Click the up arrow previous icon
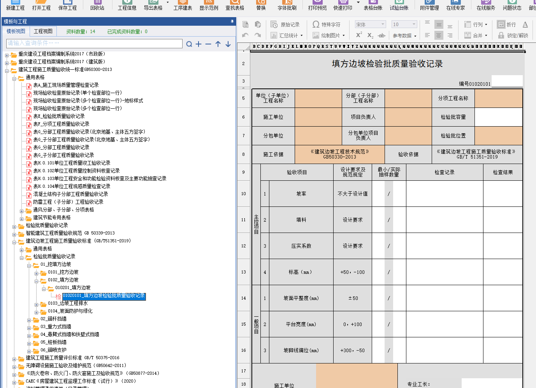 coord(218,44)
